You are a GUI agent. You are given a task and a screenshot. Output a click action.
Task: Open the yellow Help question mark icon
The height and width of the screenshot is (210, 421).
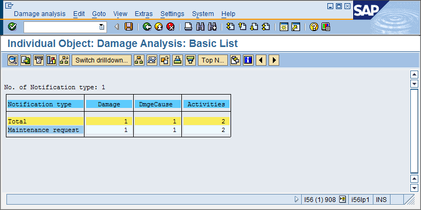point(313,27)
